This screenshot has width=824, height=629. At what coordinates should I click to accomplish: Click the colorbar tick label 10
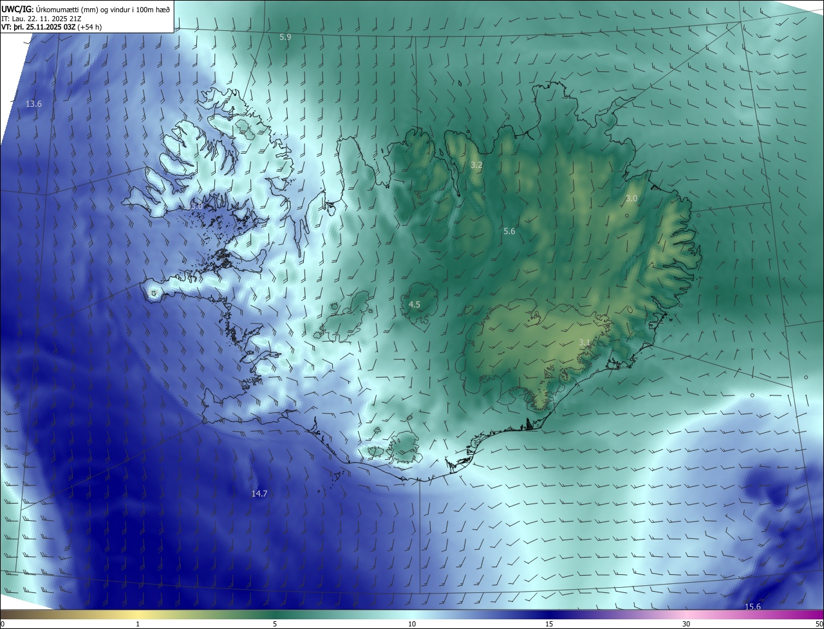point(412,624)
